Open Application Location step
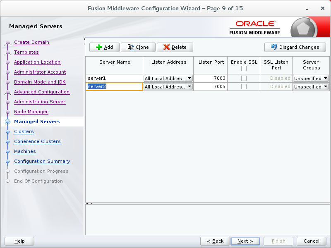Viewport: 331px width, 248px height. tap(37, 62)
